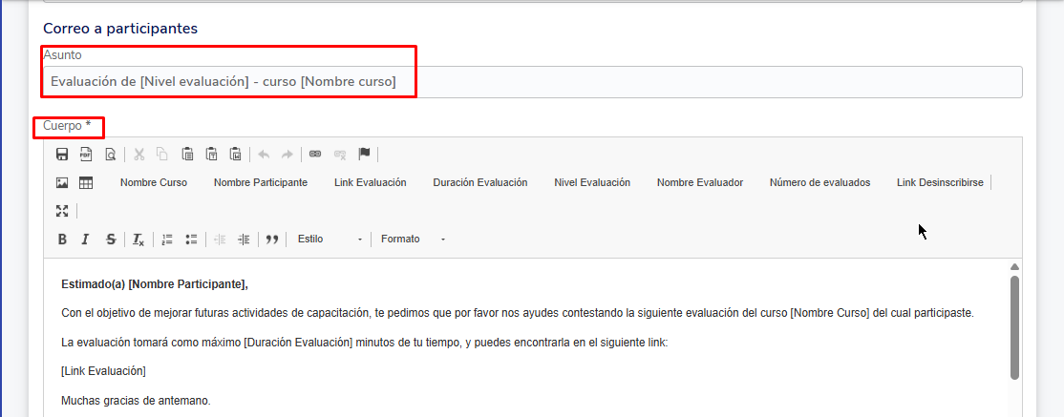Export body content with the PDF icon
This screenshot has height=417, width=1064.
pyautogui.click(x=86, y=155)
